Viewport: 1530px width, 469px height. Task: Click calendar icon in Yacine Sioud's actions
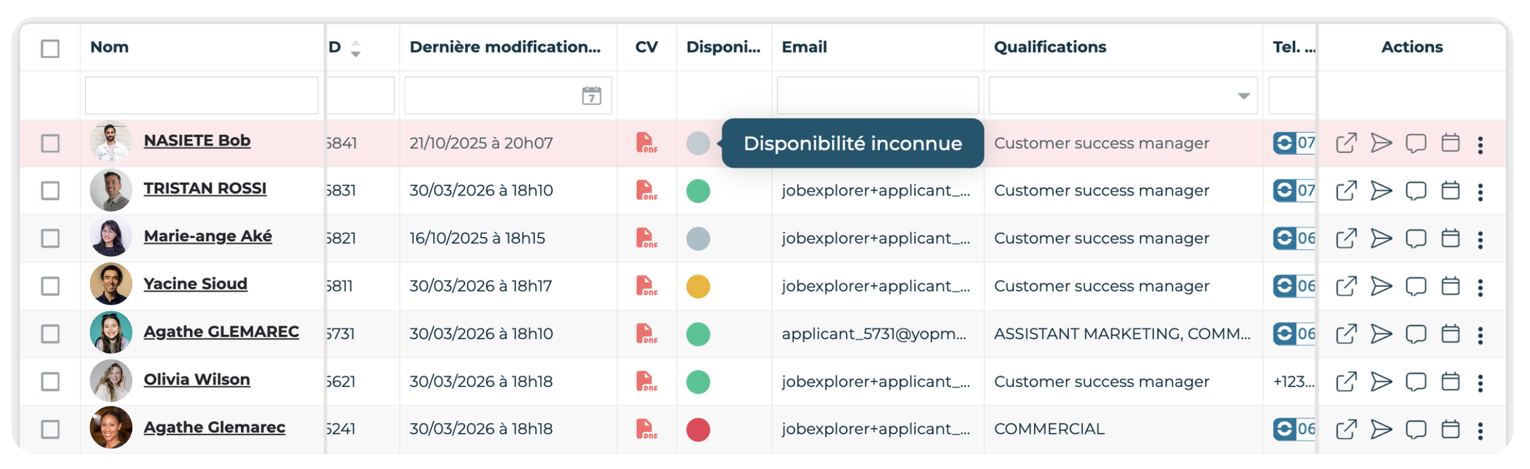1450,286
